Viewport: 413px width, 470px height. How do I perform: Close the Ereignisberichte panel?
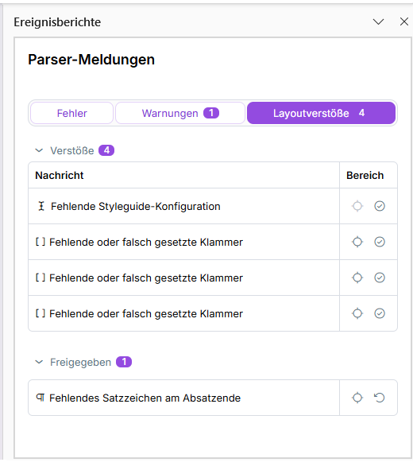click(x=404, y=21)
